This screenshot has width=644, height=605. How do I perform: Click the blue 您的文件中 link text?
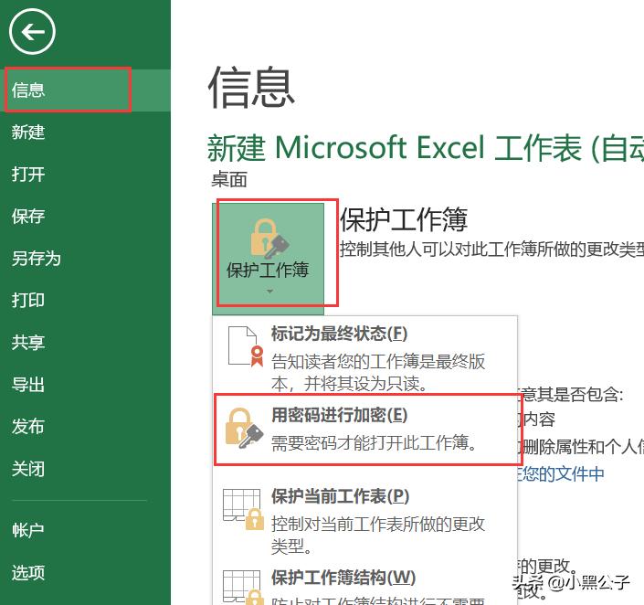coord(561,474)
